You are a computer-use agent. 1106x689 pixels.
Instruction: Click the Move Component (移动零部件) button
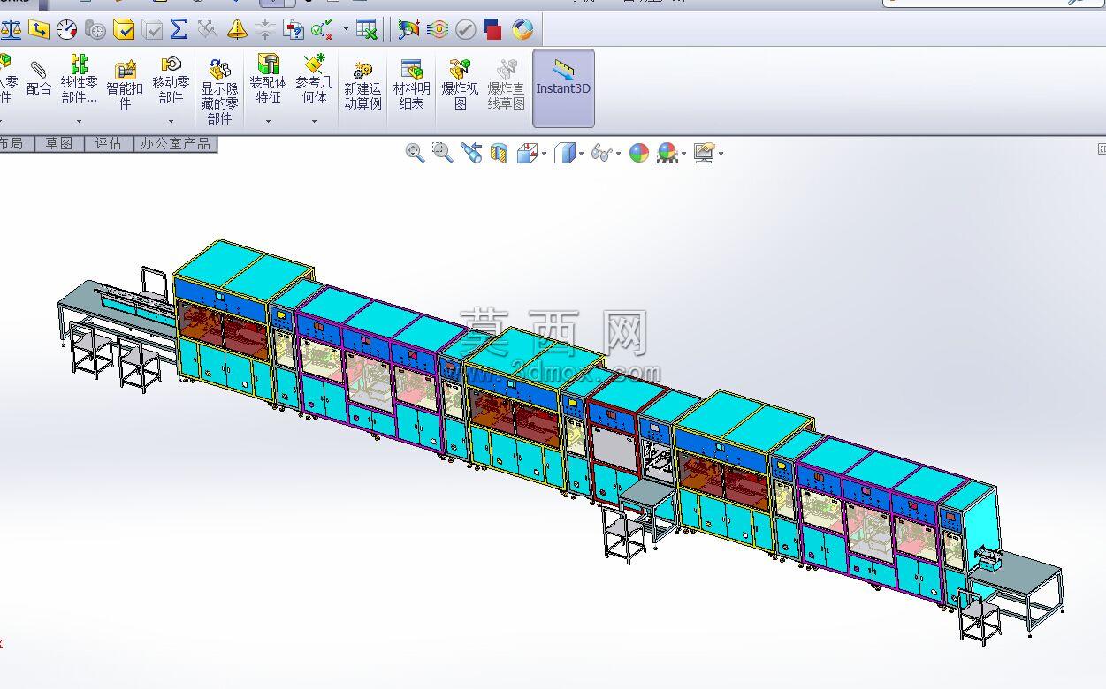click(x=171, y=85)
